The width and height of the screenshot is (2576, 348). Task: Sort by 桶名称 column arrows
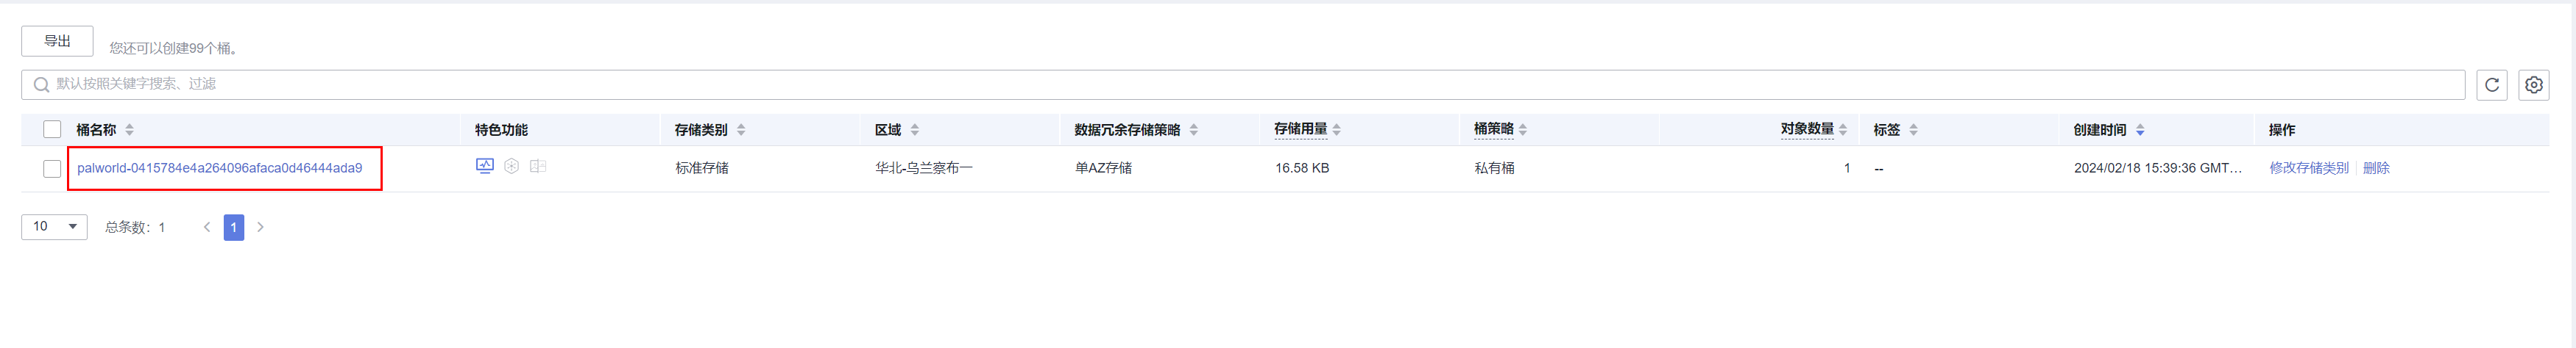point(130,130)
